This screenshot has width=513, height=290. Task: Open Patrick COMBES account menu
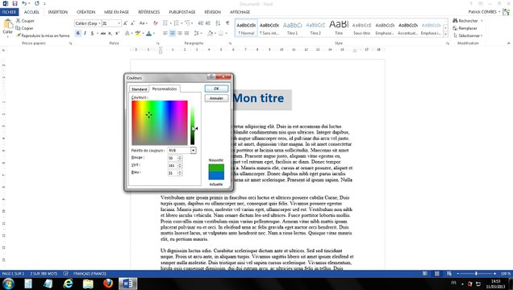[x=484, y=12]
